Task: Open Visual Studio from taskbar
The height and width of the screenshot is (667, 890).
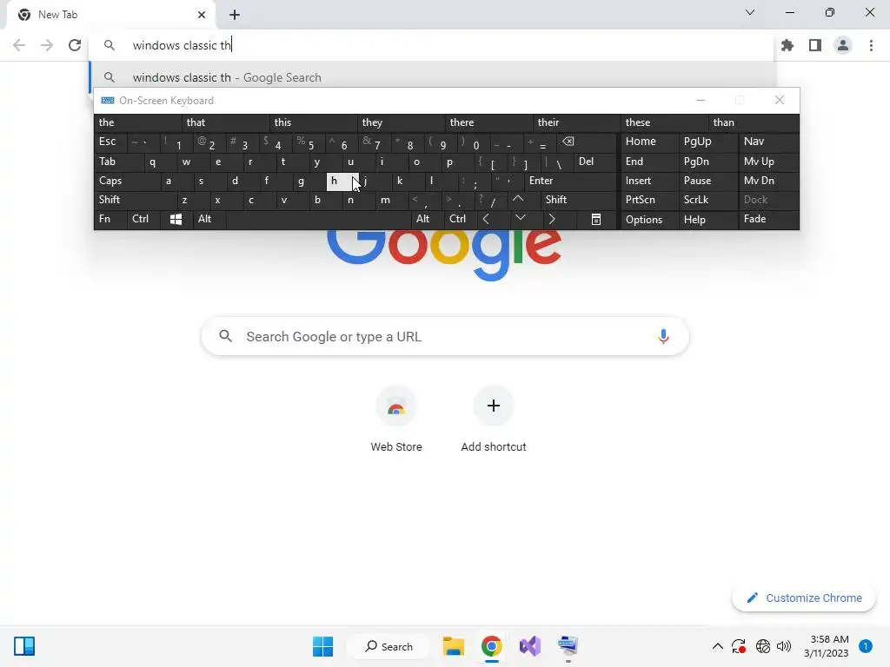Action: coord(529,646)
